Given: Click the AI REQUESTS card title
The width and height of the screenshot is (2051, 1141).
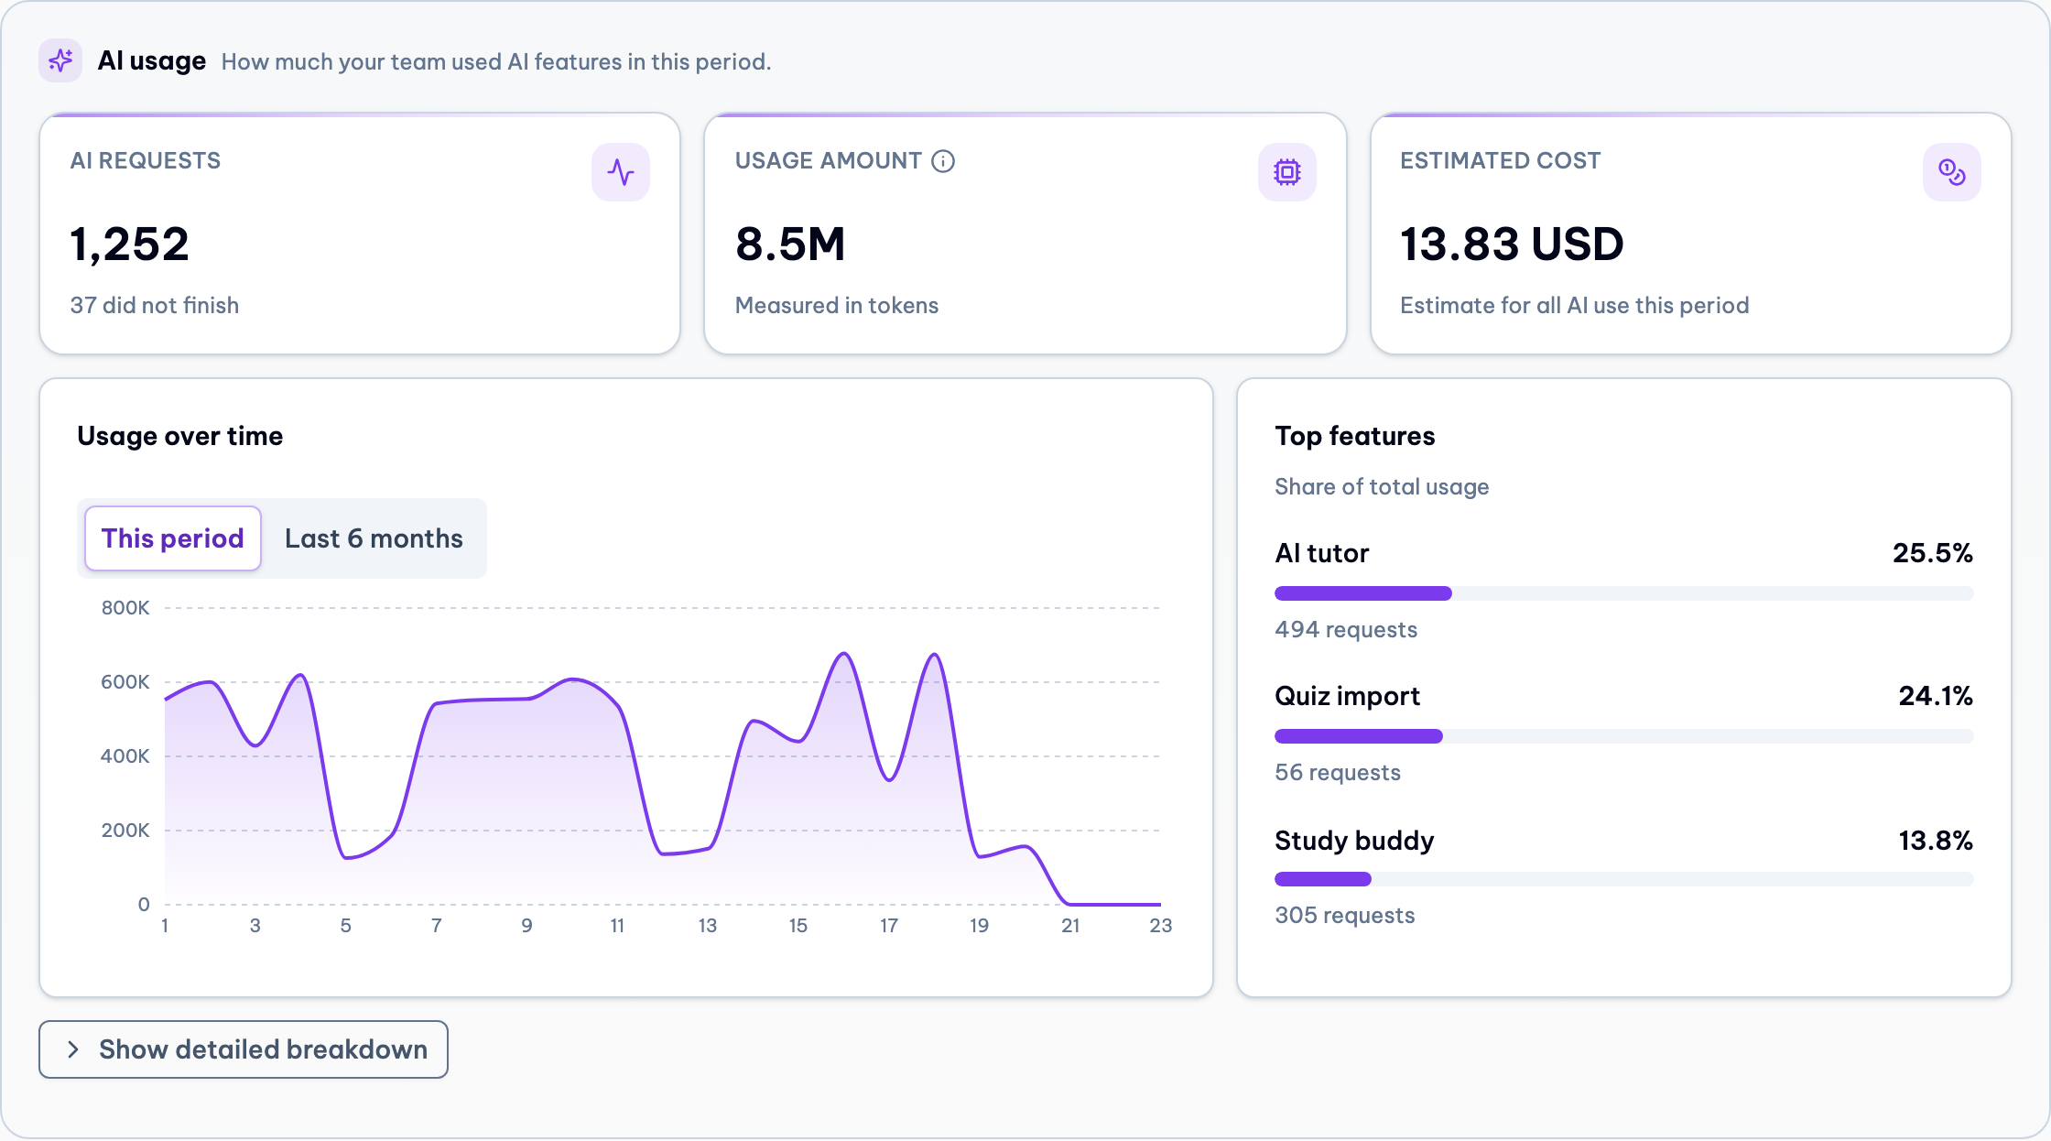Looking at the screenshot, I should [146, 161].
